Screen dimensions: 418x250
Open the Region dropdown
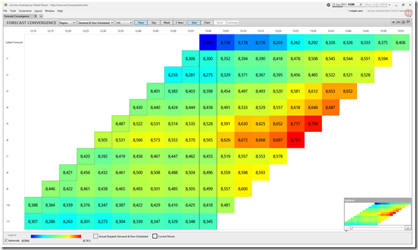point(67,23)
